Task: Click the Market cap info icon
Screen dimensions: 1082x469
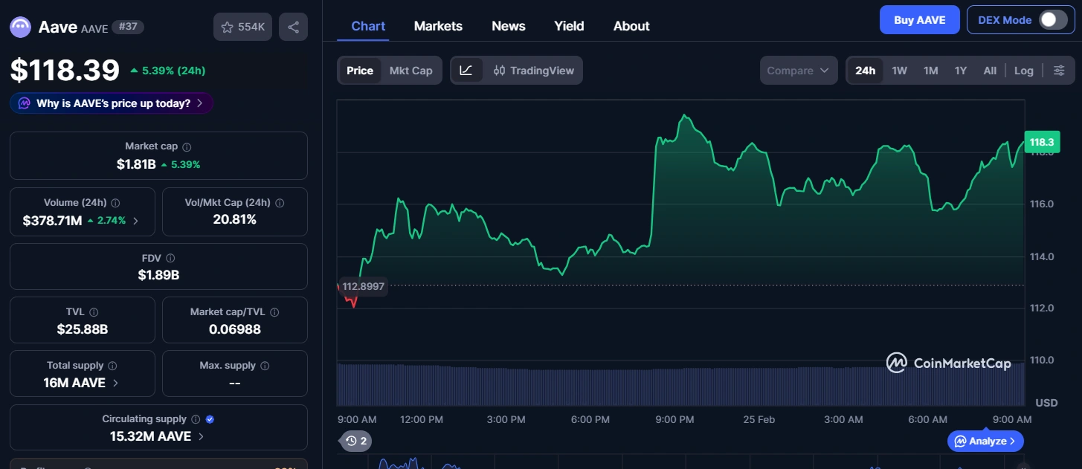Action: coord(187,147)
